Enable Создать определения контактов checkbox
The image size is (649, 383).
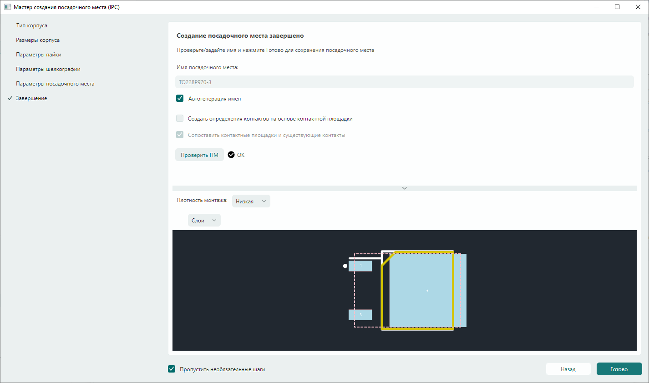point(180,118)
